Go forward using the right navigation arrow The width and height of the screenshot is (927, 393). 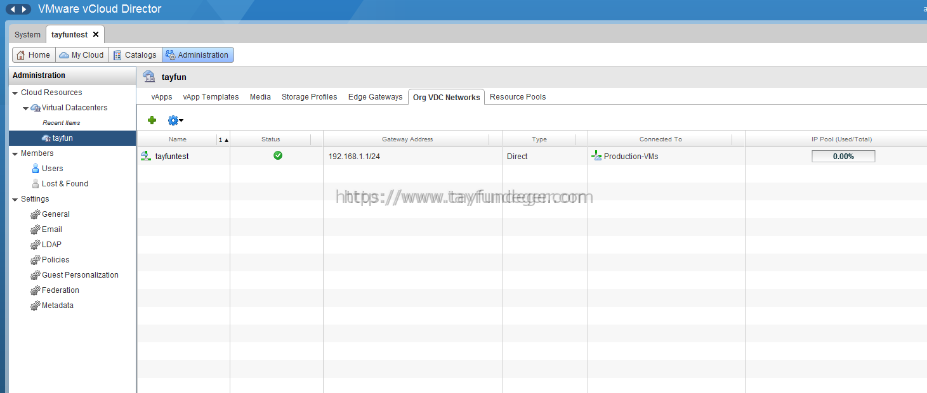24,10
